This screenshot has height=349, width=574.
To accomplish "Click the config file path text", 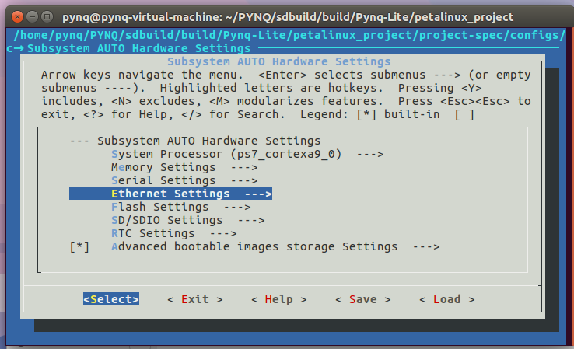I will click(289, 35).
